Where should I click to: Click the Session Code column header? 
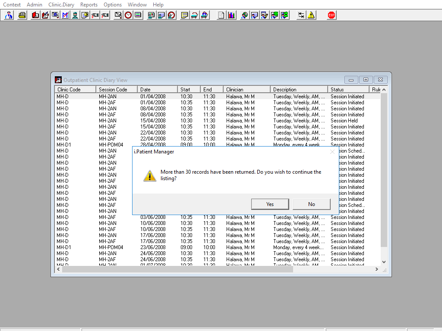[117, 90]
